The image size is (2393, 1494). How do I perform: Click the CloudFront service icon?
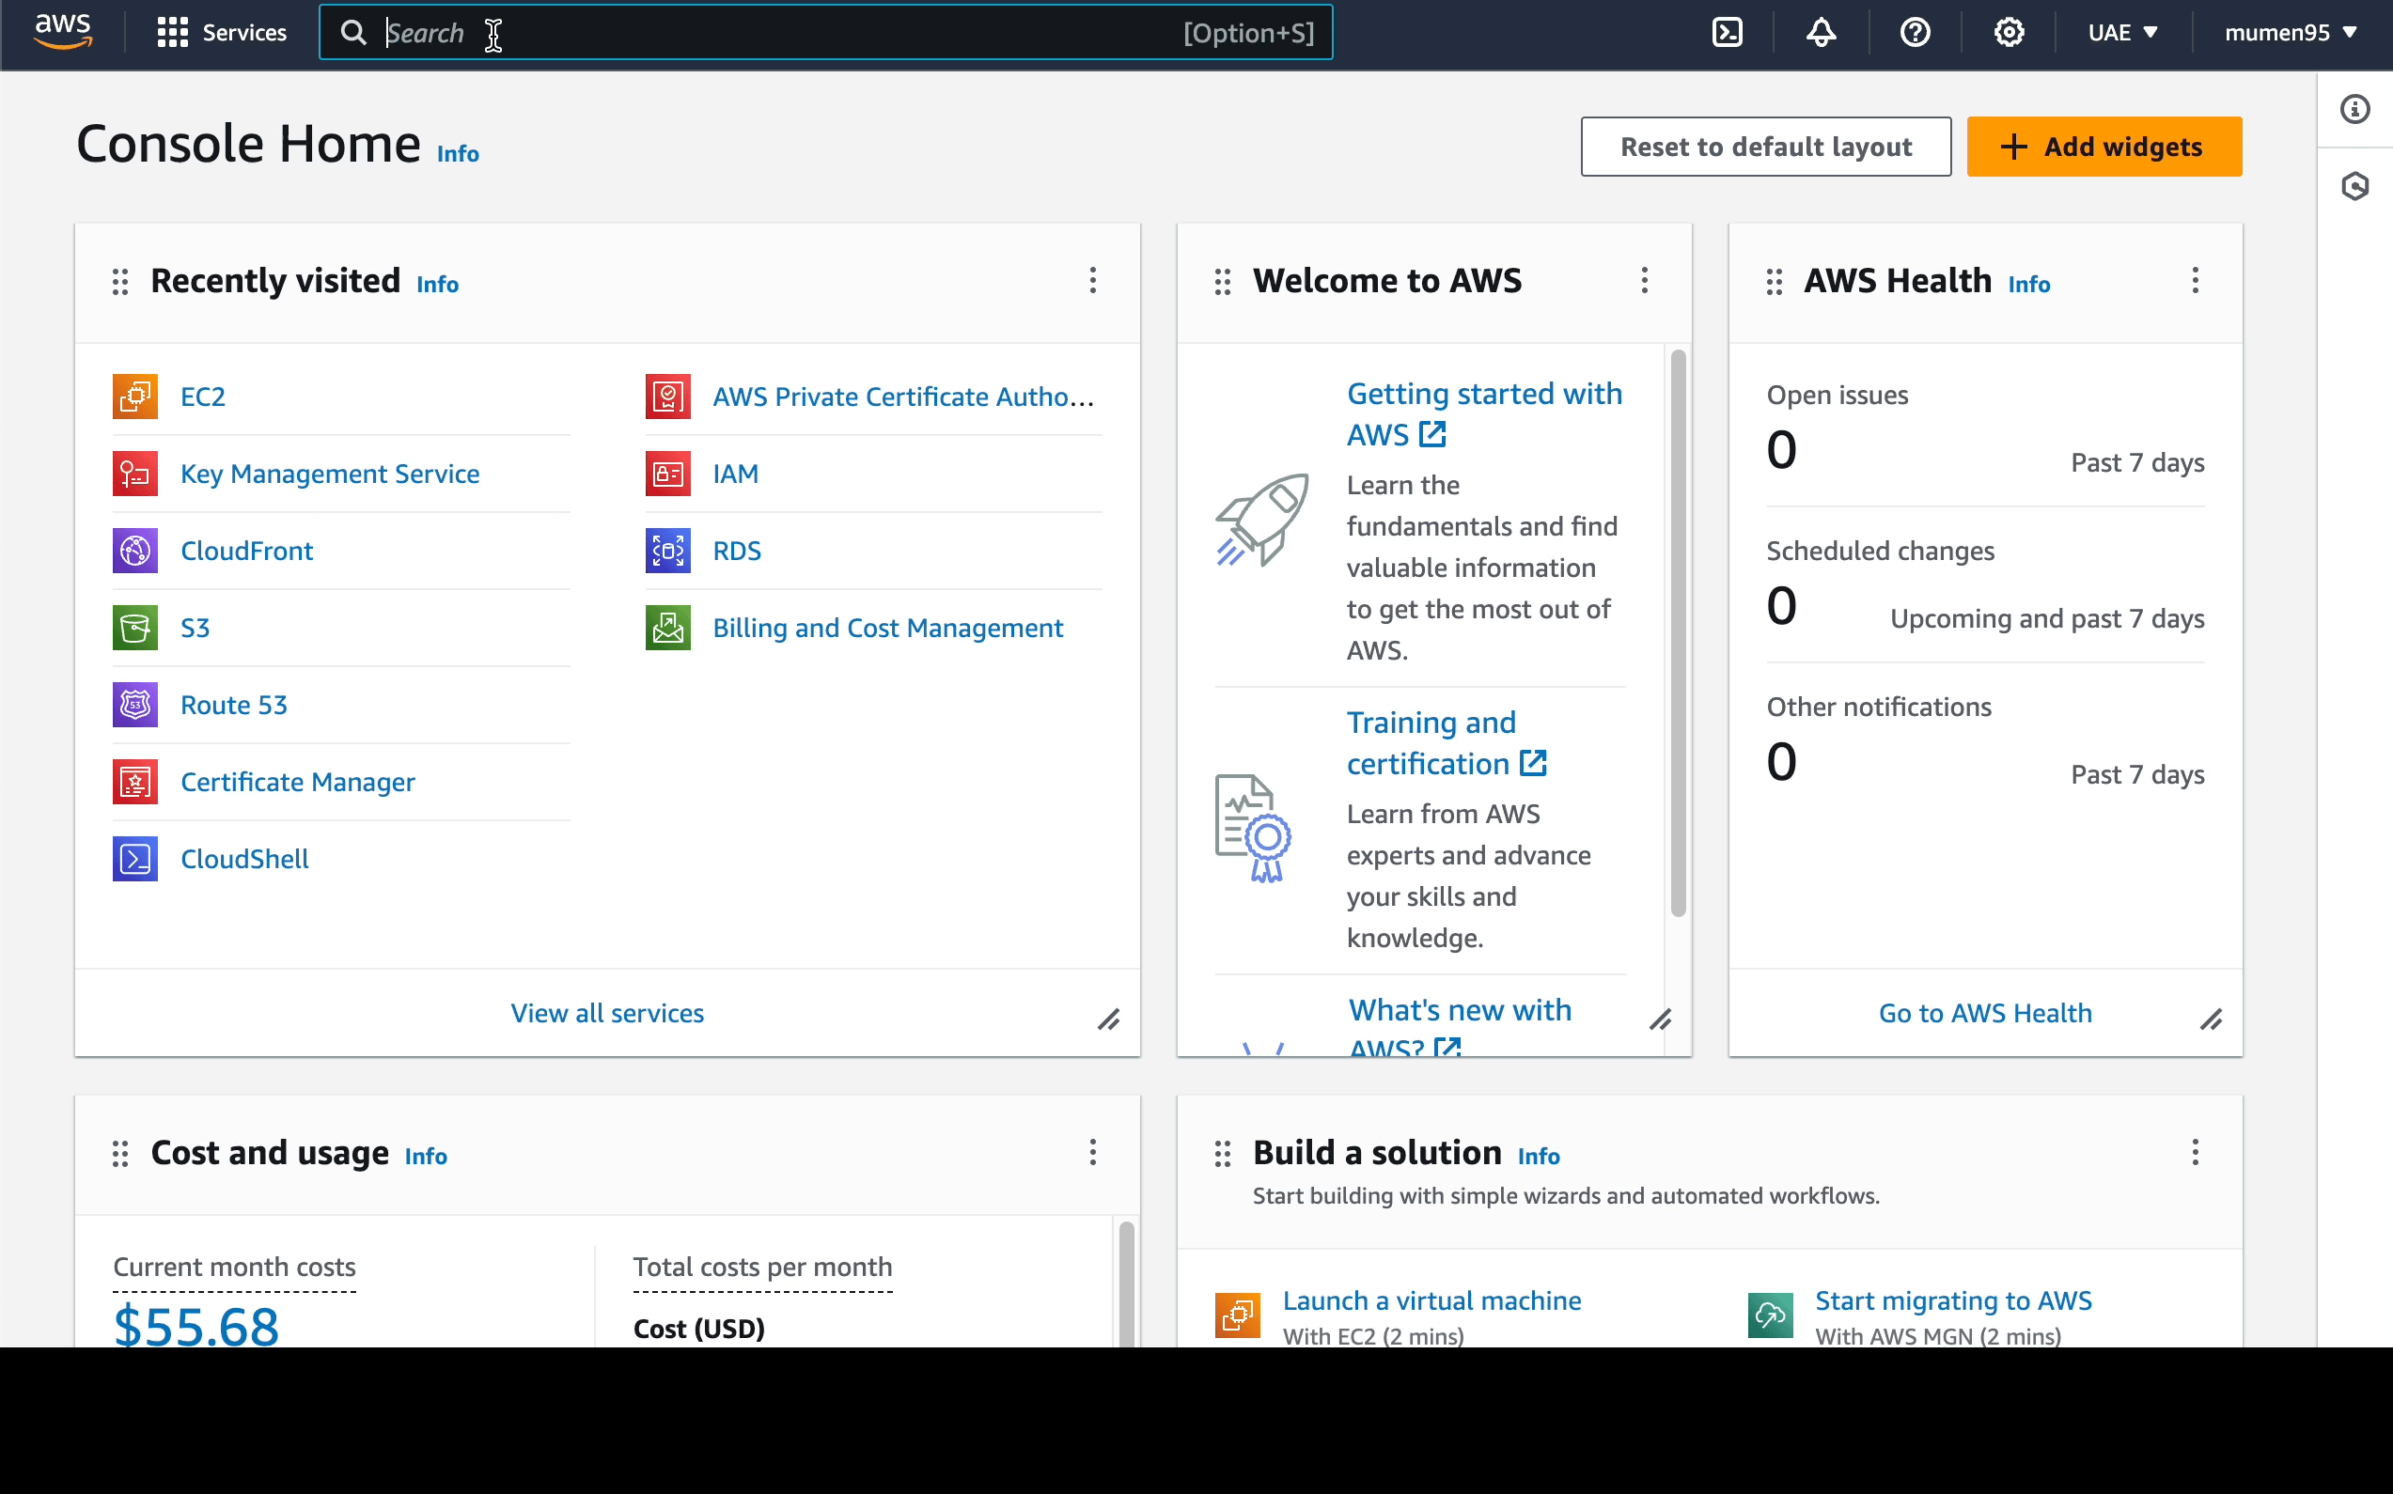(136, 549)
